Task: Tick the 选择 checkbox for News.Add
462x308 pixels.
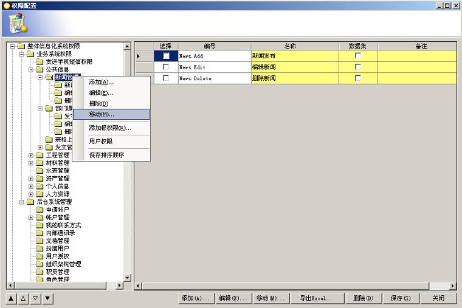Action: pyautogui.click(x=166, y=56)
